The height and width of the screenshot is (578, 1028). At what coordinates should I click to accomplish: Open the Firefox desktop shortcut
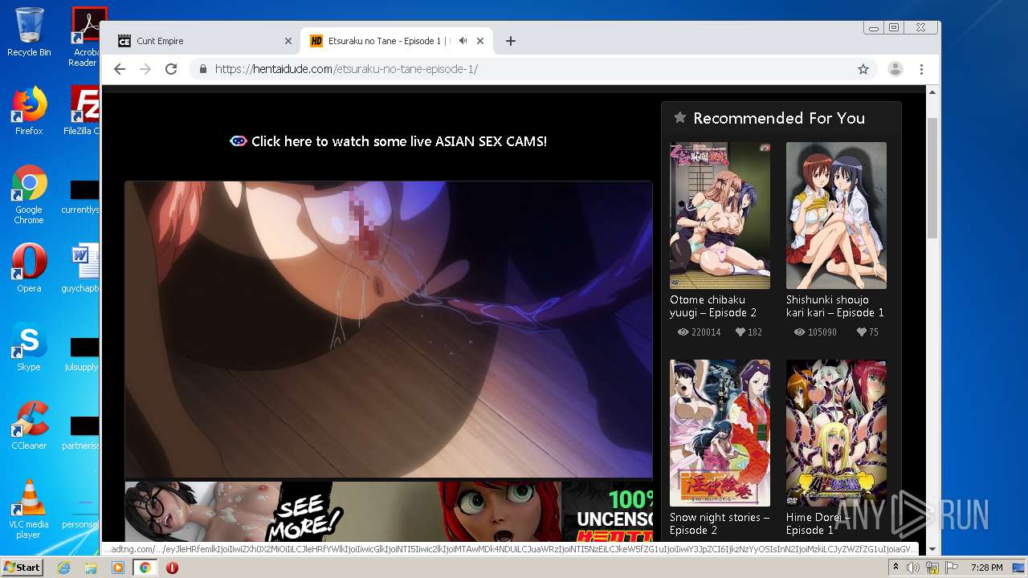[x=29, y=111]
